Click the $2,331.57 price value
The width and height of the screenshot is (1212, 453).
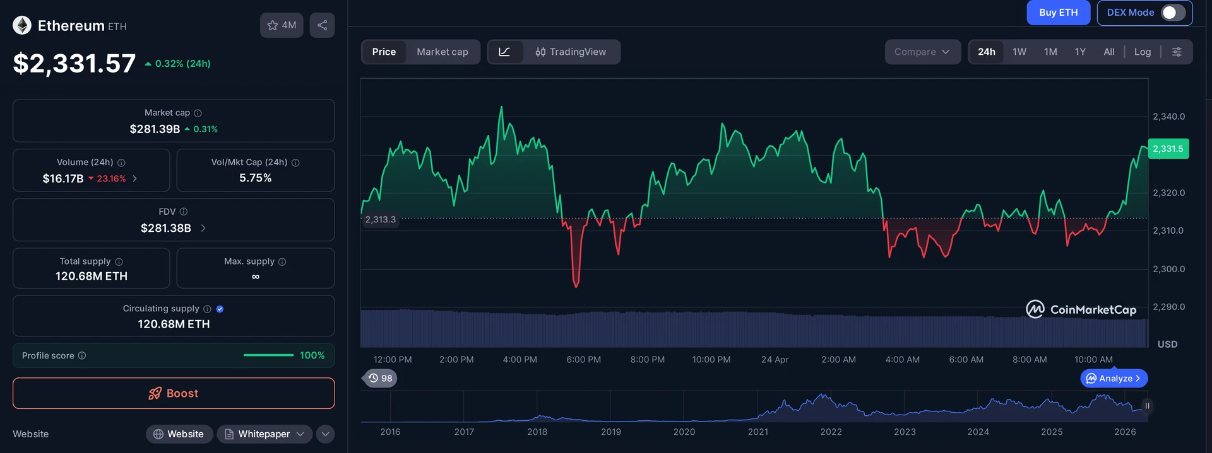pos(74,63)
